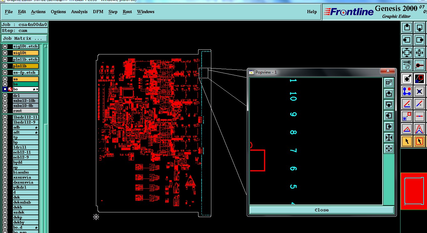This screenshot has height=233, width=427.
Task: Click the Popview inward-arrows zoom icon
Action: point(389,137)
